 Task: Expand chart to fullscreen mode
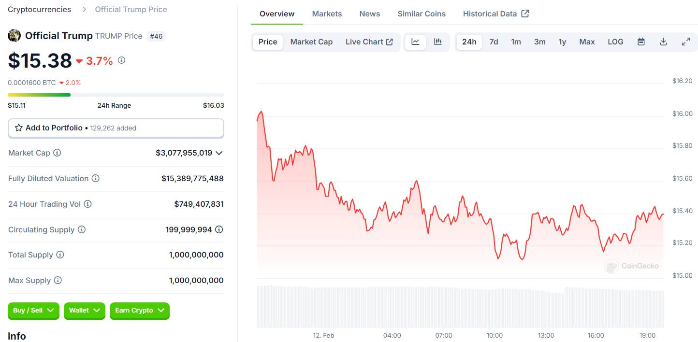click(685, 42)
